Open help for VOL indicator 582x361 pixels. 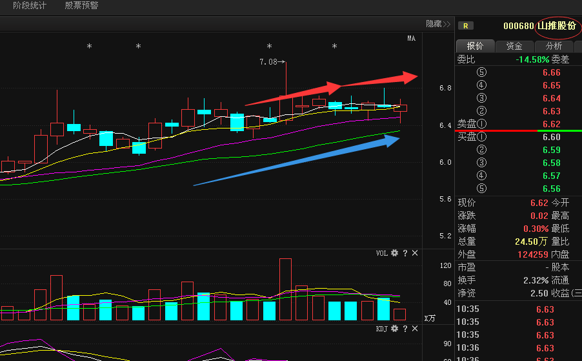tap(405, 253)
